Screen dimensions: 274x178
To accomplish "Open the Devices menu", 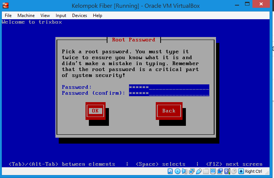I will point(80,16).
